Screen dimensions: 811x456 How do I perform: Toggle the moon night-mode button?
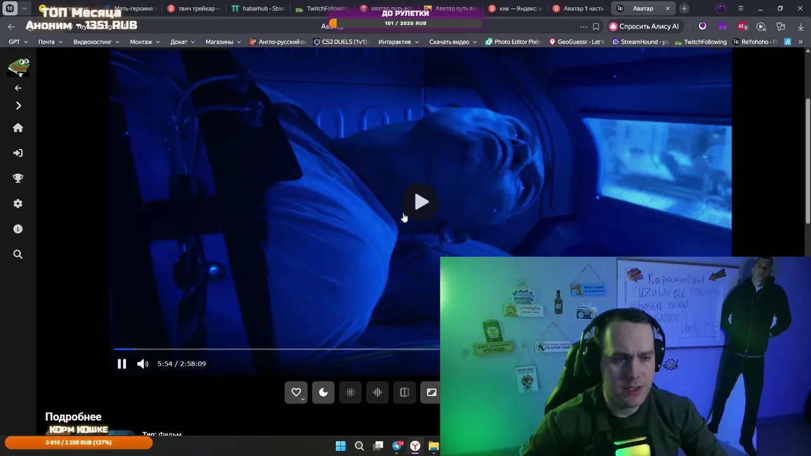click(323, 393)
